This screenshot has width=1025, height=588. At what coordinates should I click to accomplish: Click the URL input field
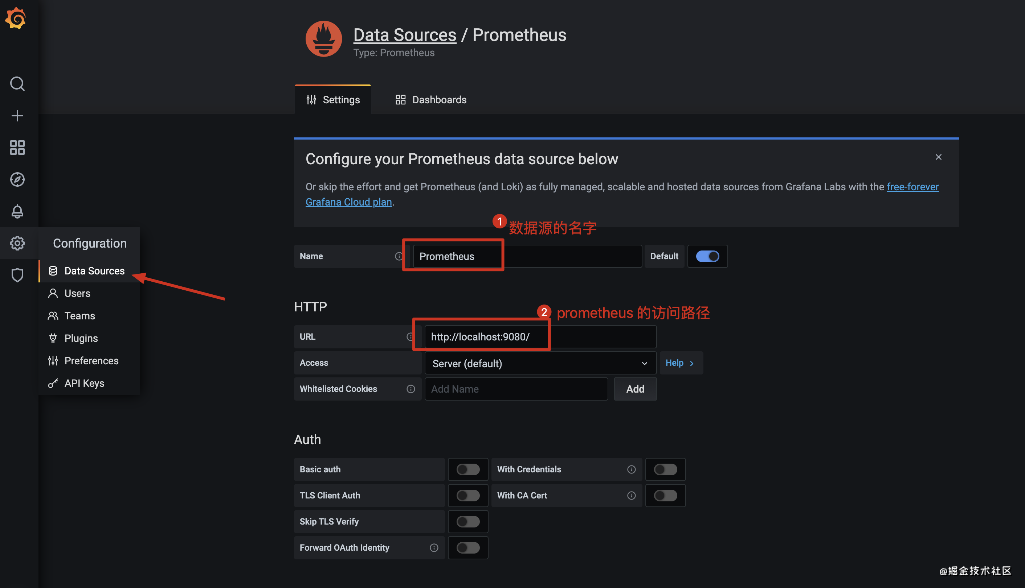point(540,337)
